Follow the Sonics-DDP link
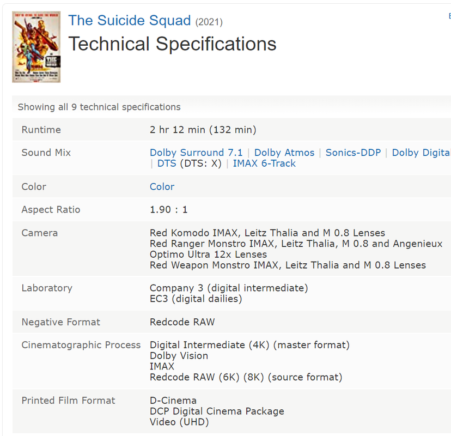451x436 pixels. coord(353,152)
